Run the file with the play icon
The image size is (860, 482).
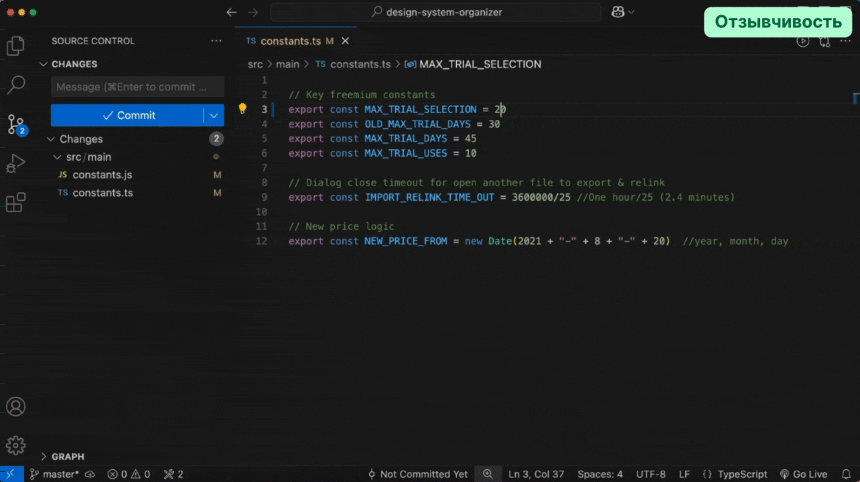[x=802, y=42]
